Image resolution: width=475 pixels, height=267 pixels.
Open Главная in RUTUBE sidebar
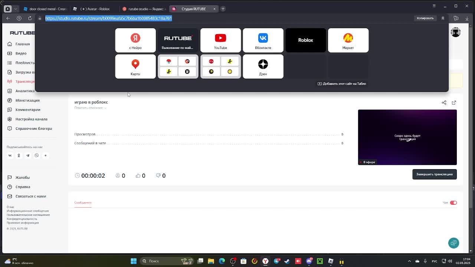[23, 44]
